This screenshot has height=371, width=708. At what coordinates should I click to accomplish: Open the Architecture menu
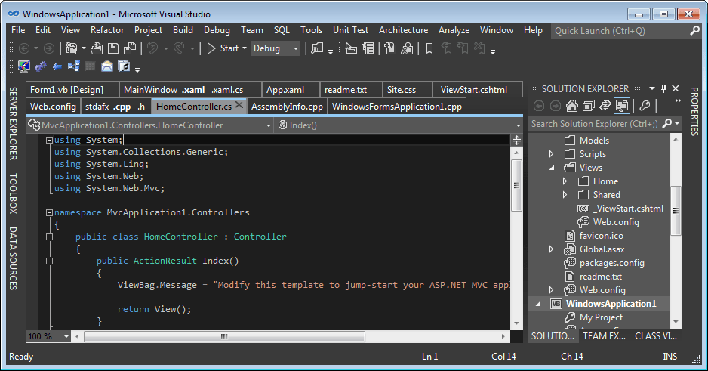coord(403,30)
